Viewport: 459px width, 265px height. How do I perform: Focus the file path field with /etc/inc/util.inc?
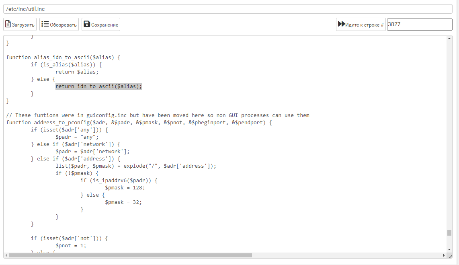[229, 9]
